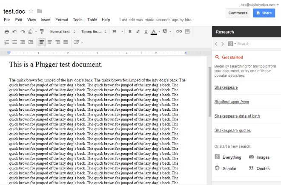Image resolution: width=281 pixels, height=185 pixels.
Task: Click the Comments button
Action: coord(238,13)
